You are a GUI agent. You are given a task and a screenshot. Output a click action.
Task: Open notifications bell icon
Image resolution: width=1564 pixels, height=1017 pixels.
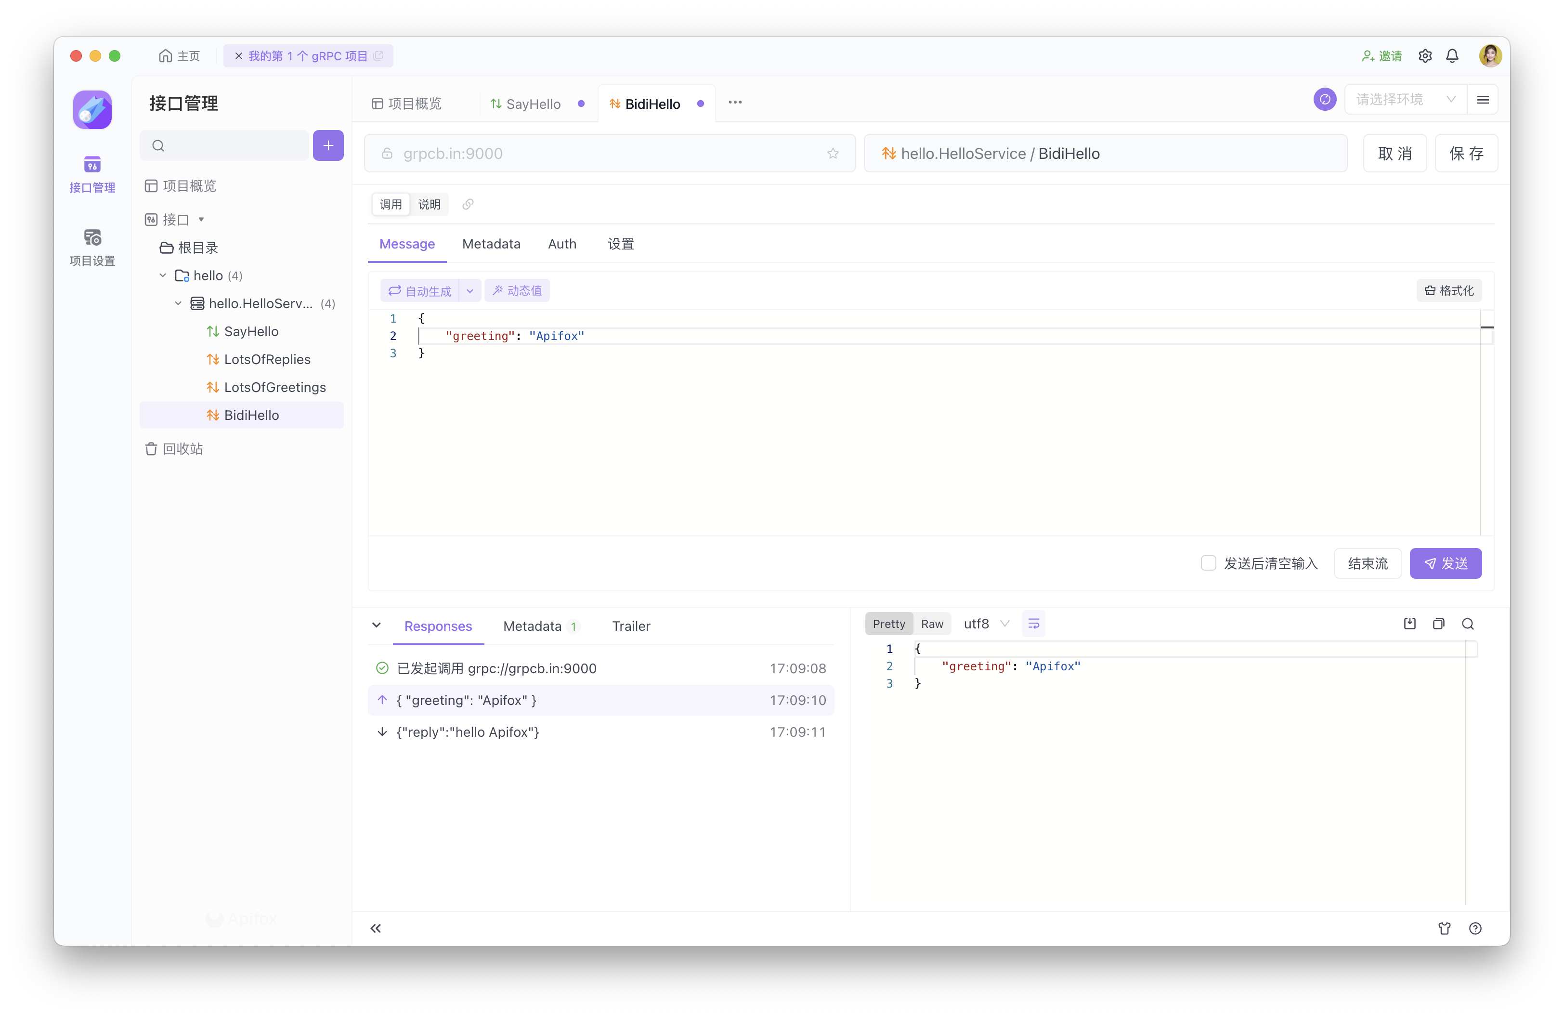point(1452,56)
